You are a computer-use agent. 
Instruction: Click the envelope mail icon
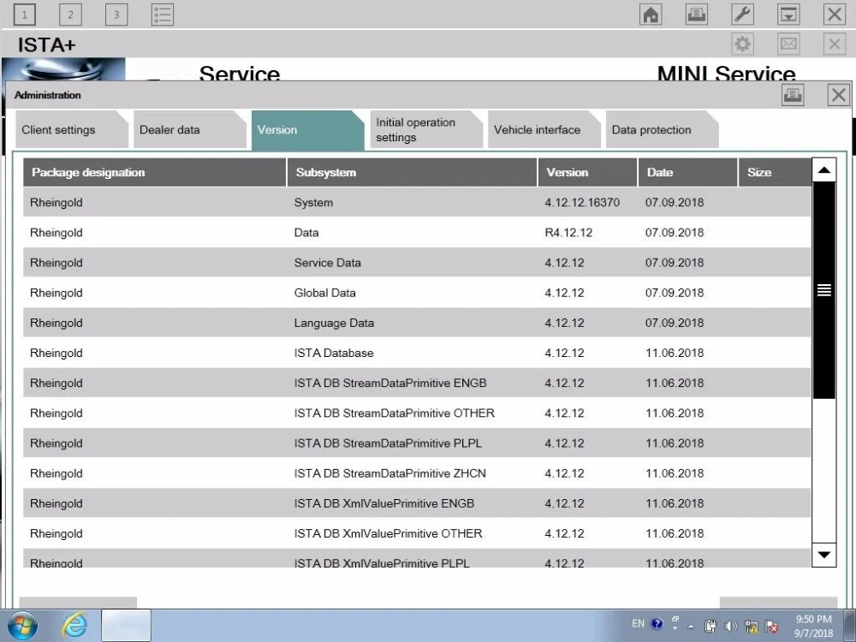(788, 44)
